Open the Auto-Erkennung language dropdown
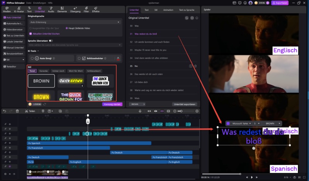 [x=75, y=22]
